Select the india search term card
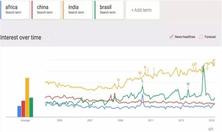 pyautogui.click(x=78, y=10)
